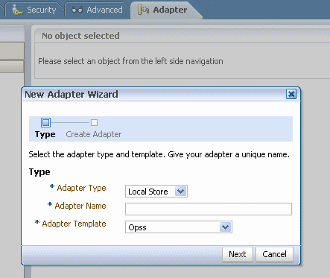The image size is (330, 278).
Task: Click the New Adapter Wizard title
Action: coord(72,95)
